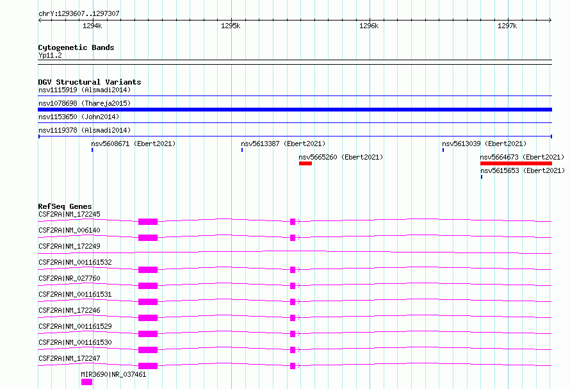Viewport: 570px width, 389px height.
Task: Open the MIR3690|NR_037461 gene label
Action: [113, 374]
